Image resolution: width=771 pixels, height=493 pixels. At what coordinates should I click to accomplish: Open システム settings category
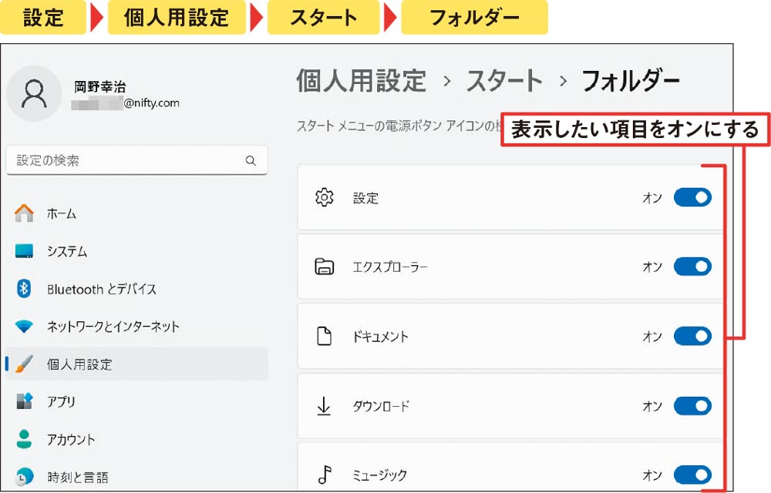[x=137, y=251]
